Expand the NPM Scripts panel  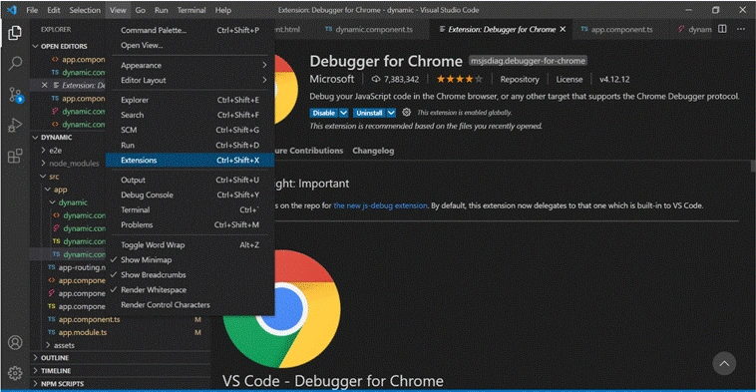tap(62, 384)
